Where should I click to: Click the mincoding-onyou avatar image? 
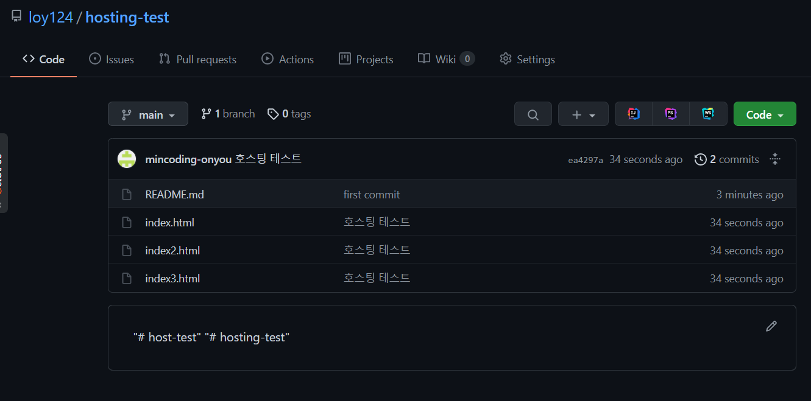point(127,159)
